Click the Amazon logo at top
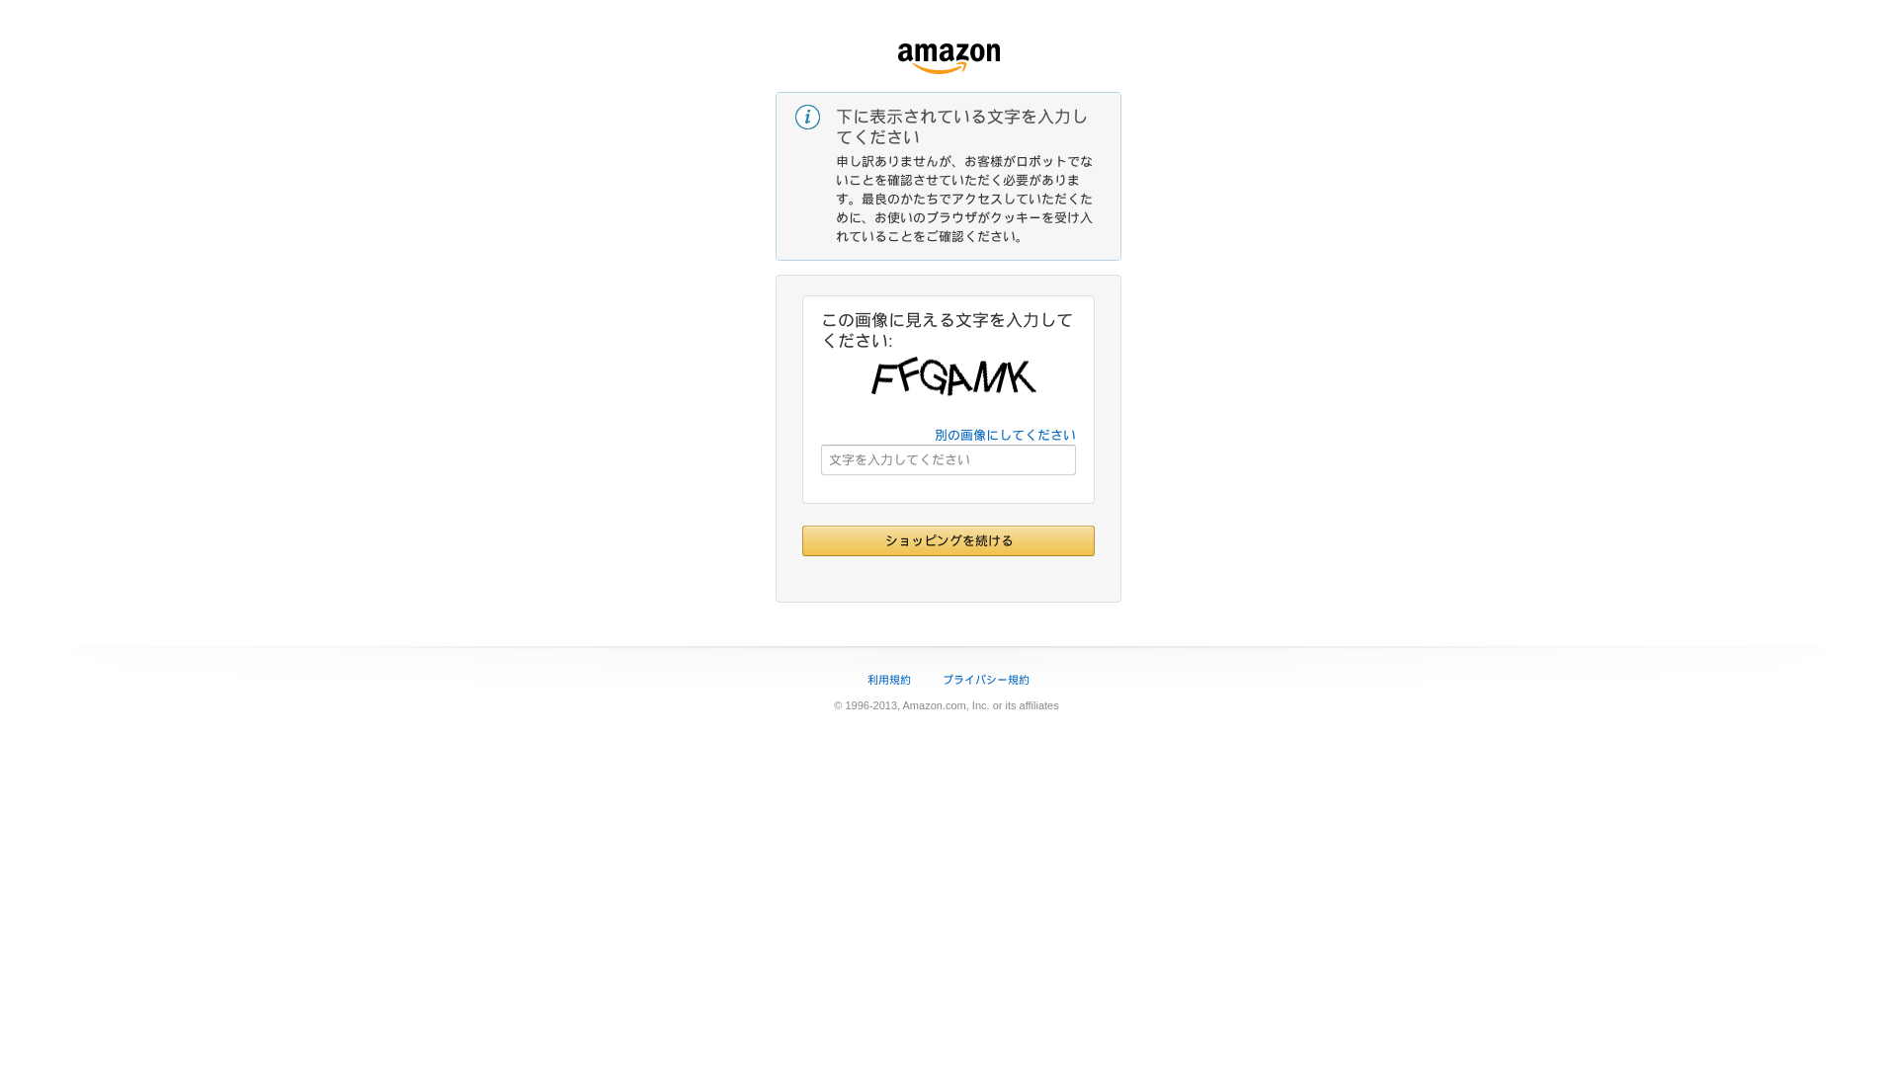 [948, 58]
